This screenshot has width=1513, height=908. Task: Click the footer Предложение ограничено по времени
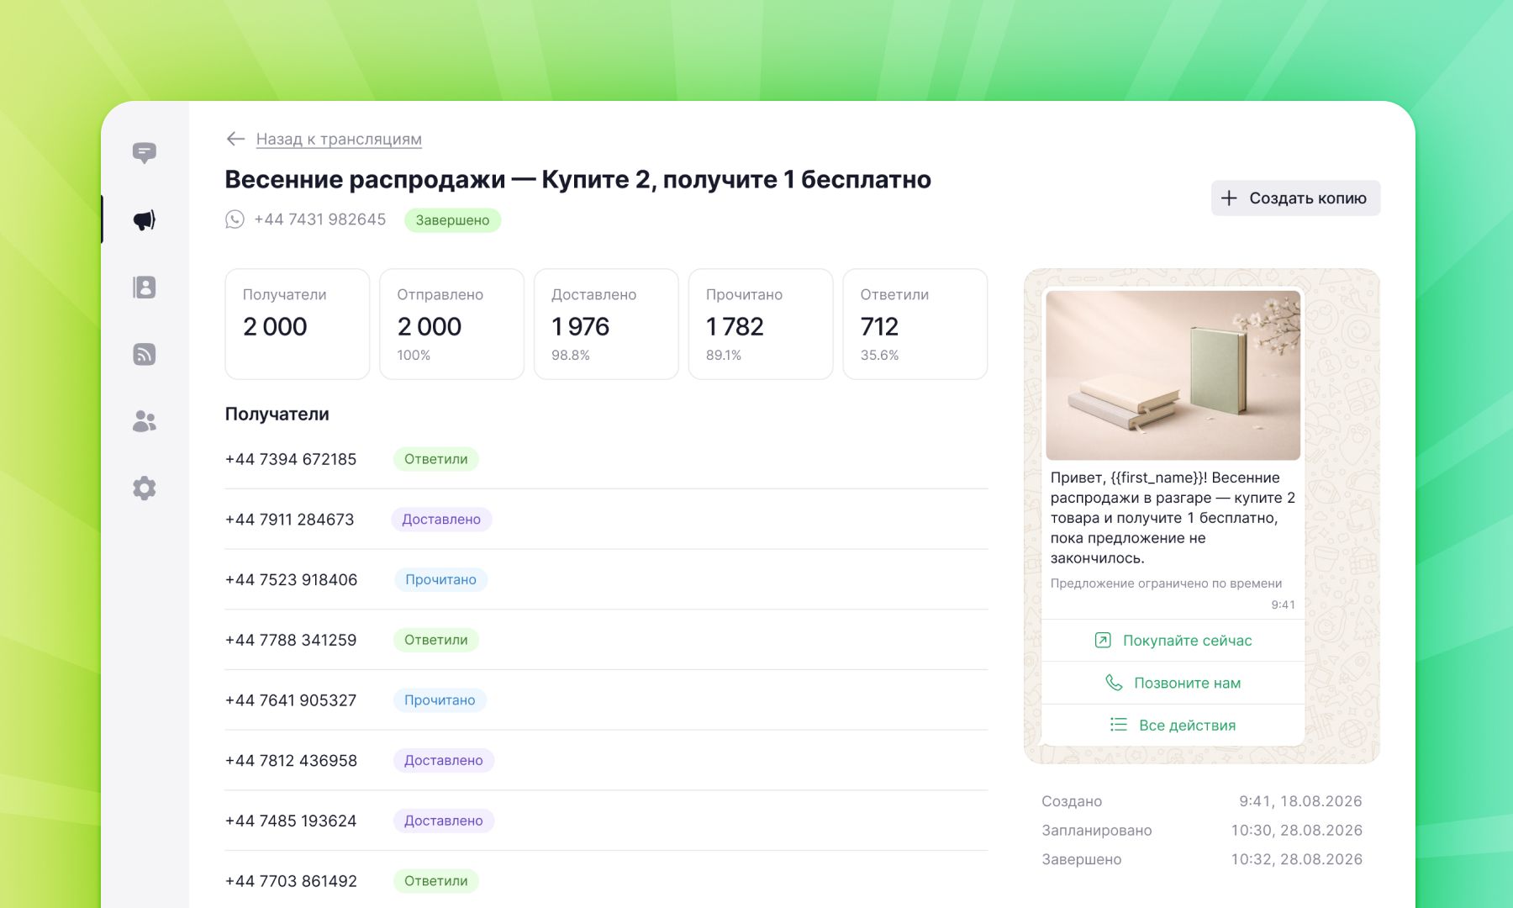1166,583
